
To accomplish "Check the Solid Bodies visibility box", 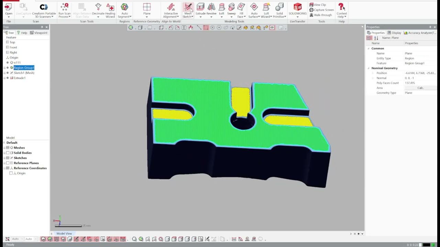I will (8, 153).
